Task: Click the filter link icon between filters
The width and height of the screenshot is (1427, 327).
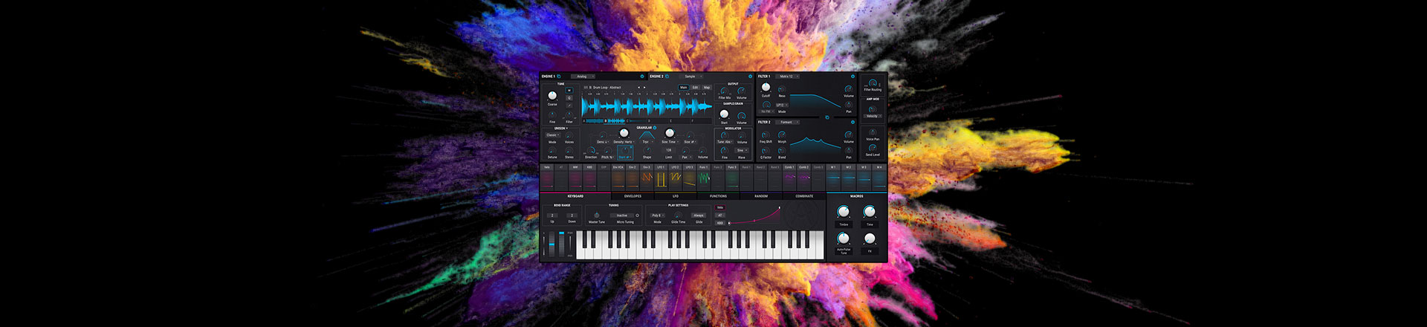Action: (x=827, y=117)
